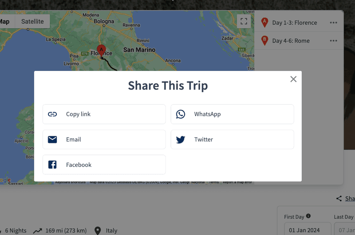Click the copy link chain icon
This screenshot has width=355, height=235.
[52, 114]
